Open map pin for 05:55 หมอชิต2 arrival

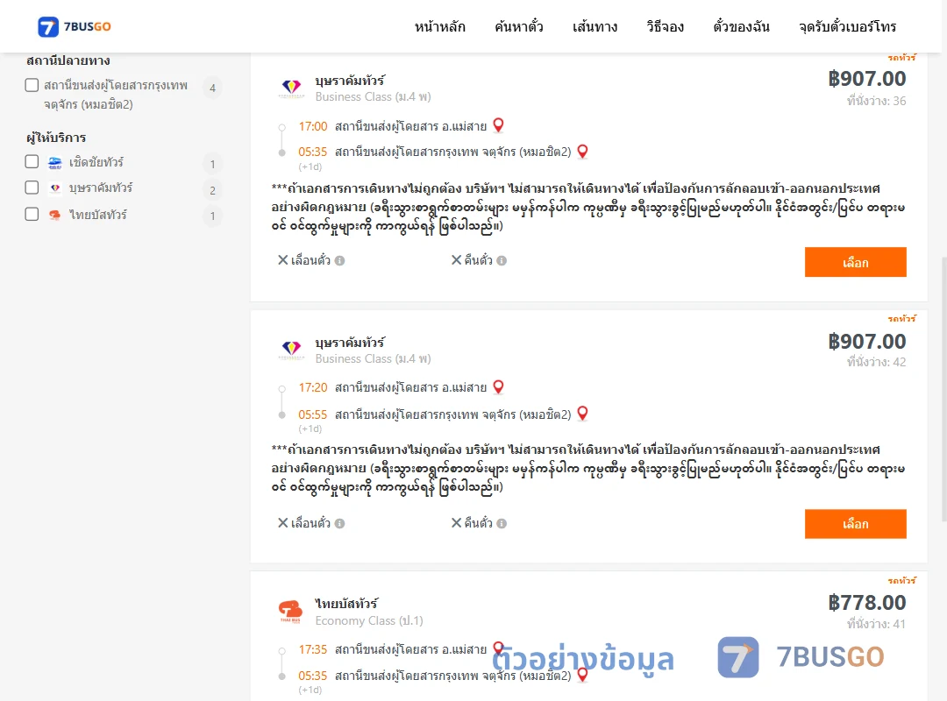coord(582,414)
